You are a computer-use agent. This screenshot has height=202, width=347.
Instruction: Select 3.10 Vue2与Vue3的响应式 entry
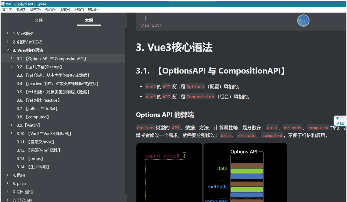click(x=44, y=134)
